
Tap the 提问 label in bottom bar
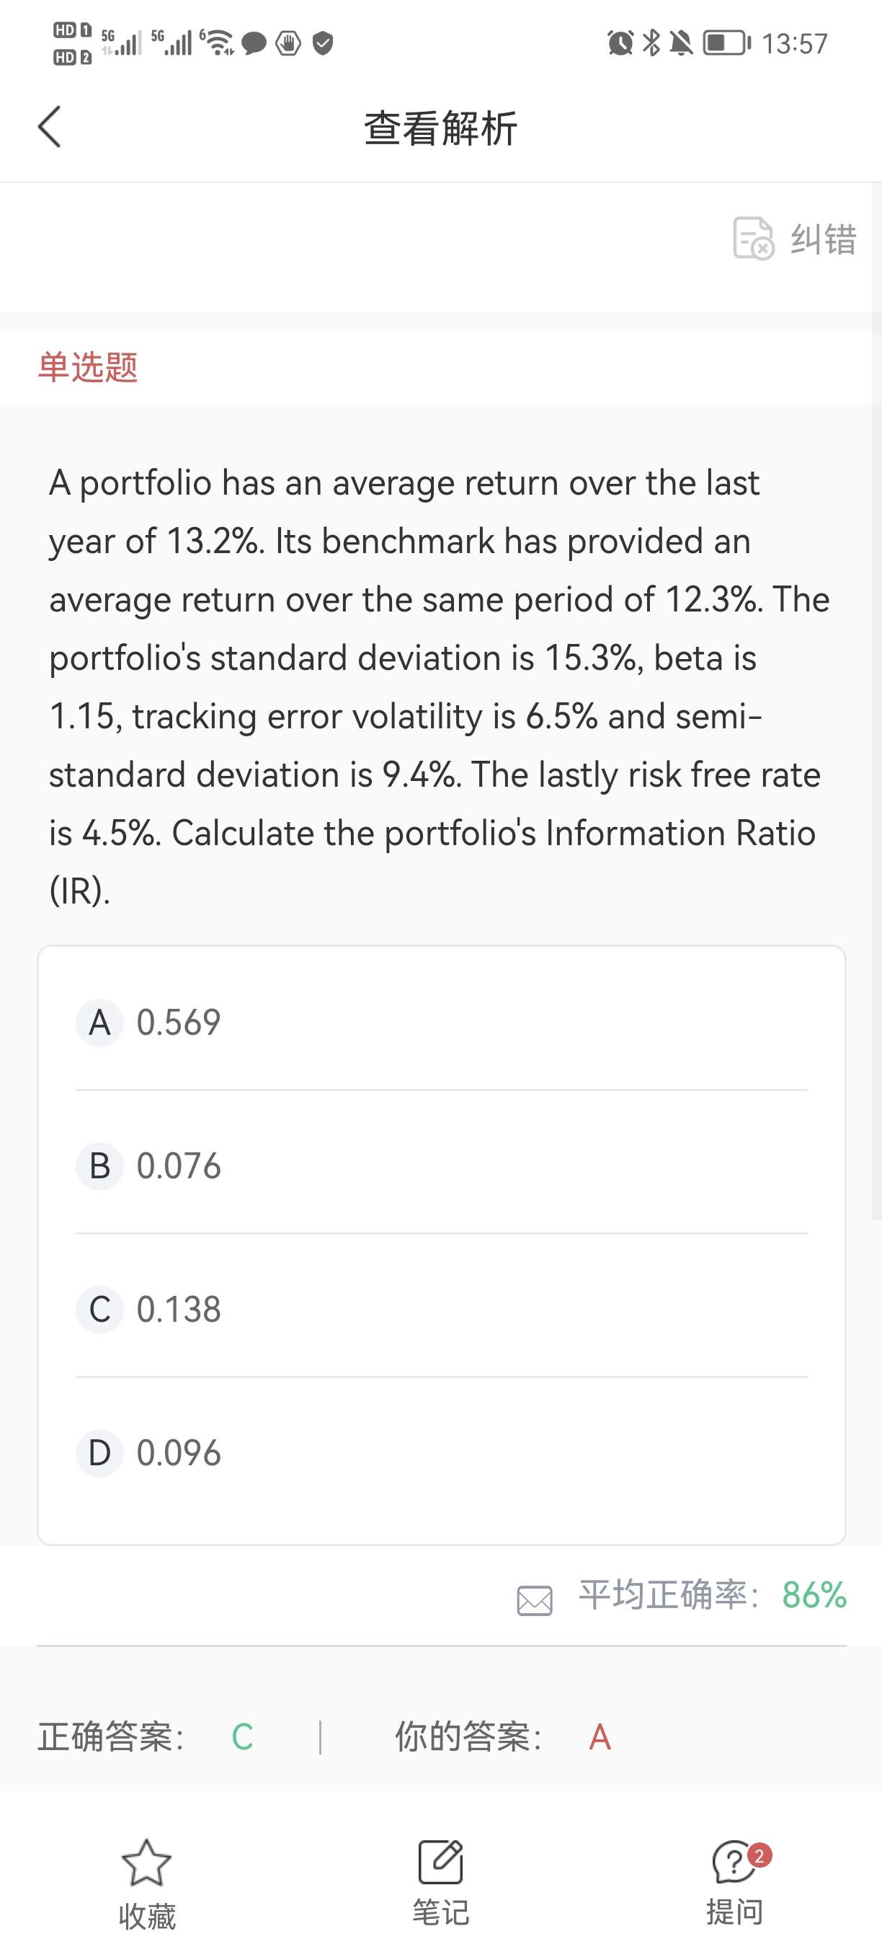pyautogui.click(x=734, y=1912)
